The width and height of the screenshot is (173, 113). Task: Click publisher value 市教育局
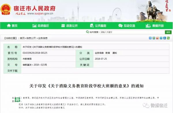pos(27,59)
